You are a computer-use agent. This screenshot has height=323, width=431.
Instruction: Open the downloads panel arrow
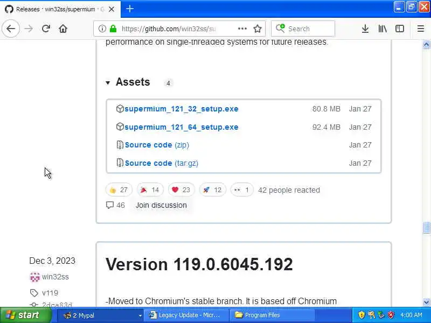365,29
